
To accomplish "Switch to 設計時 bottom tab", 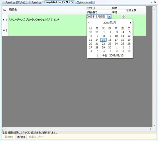I will point(9,137).
